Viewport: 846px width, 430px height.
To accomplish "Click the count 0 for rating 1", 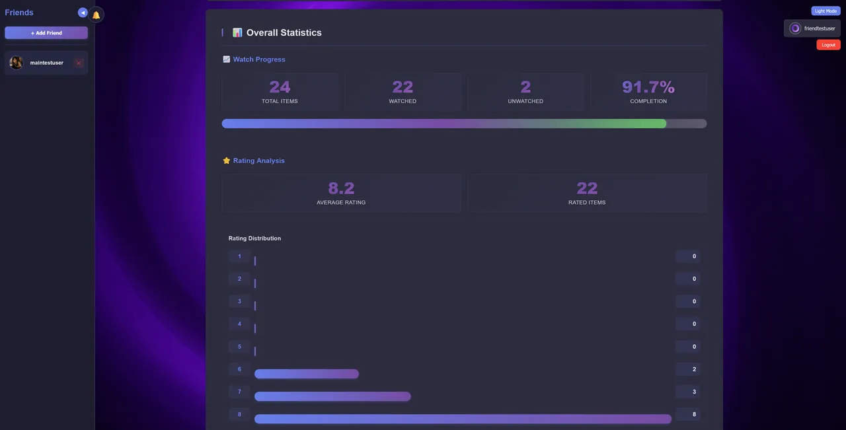I will pos(688,256).
